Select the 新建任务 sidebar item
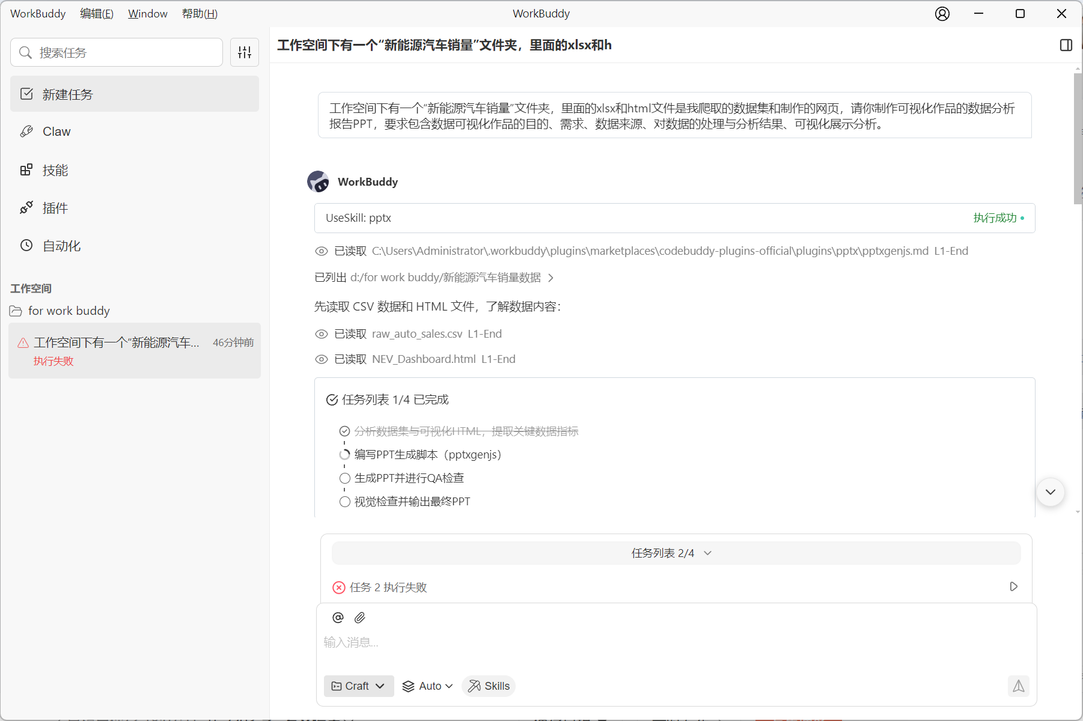The width and height of the screenshot is (1083, 721). pos(135,94)
